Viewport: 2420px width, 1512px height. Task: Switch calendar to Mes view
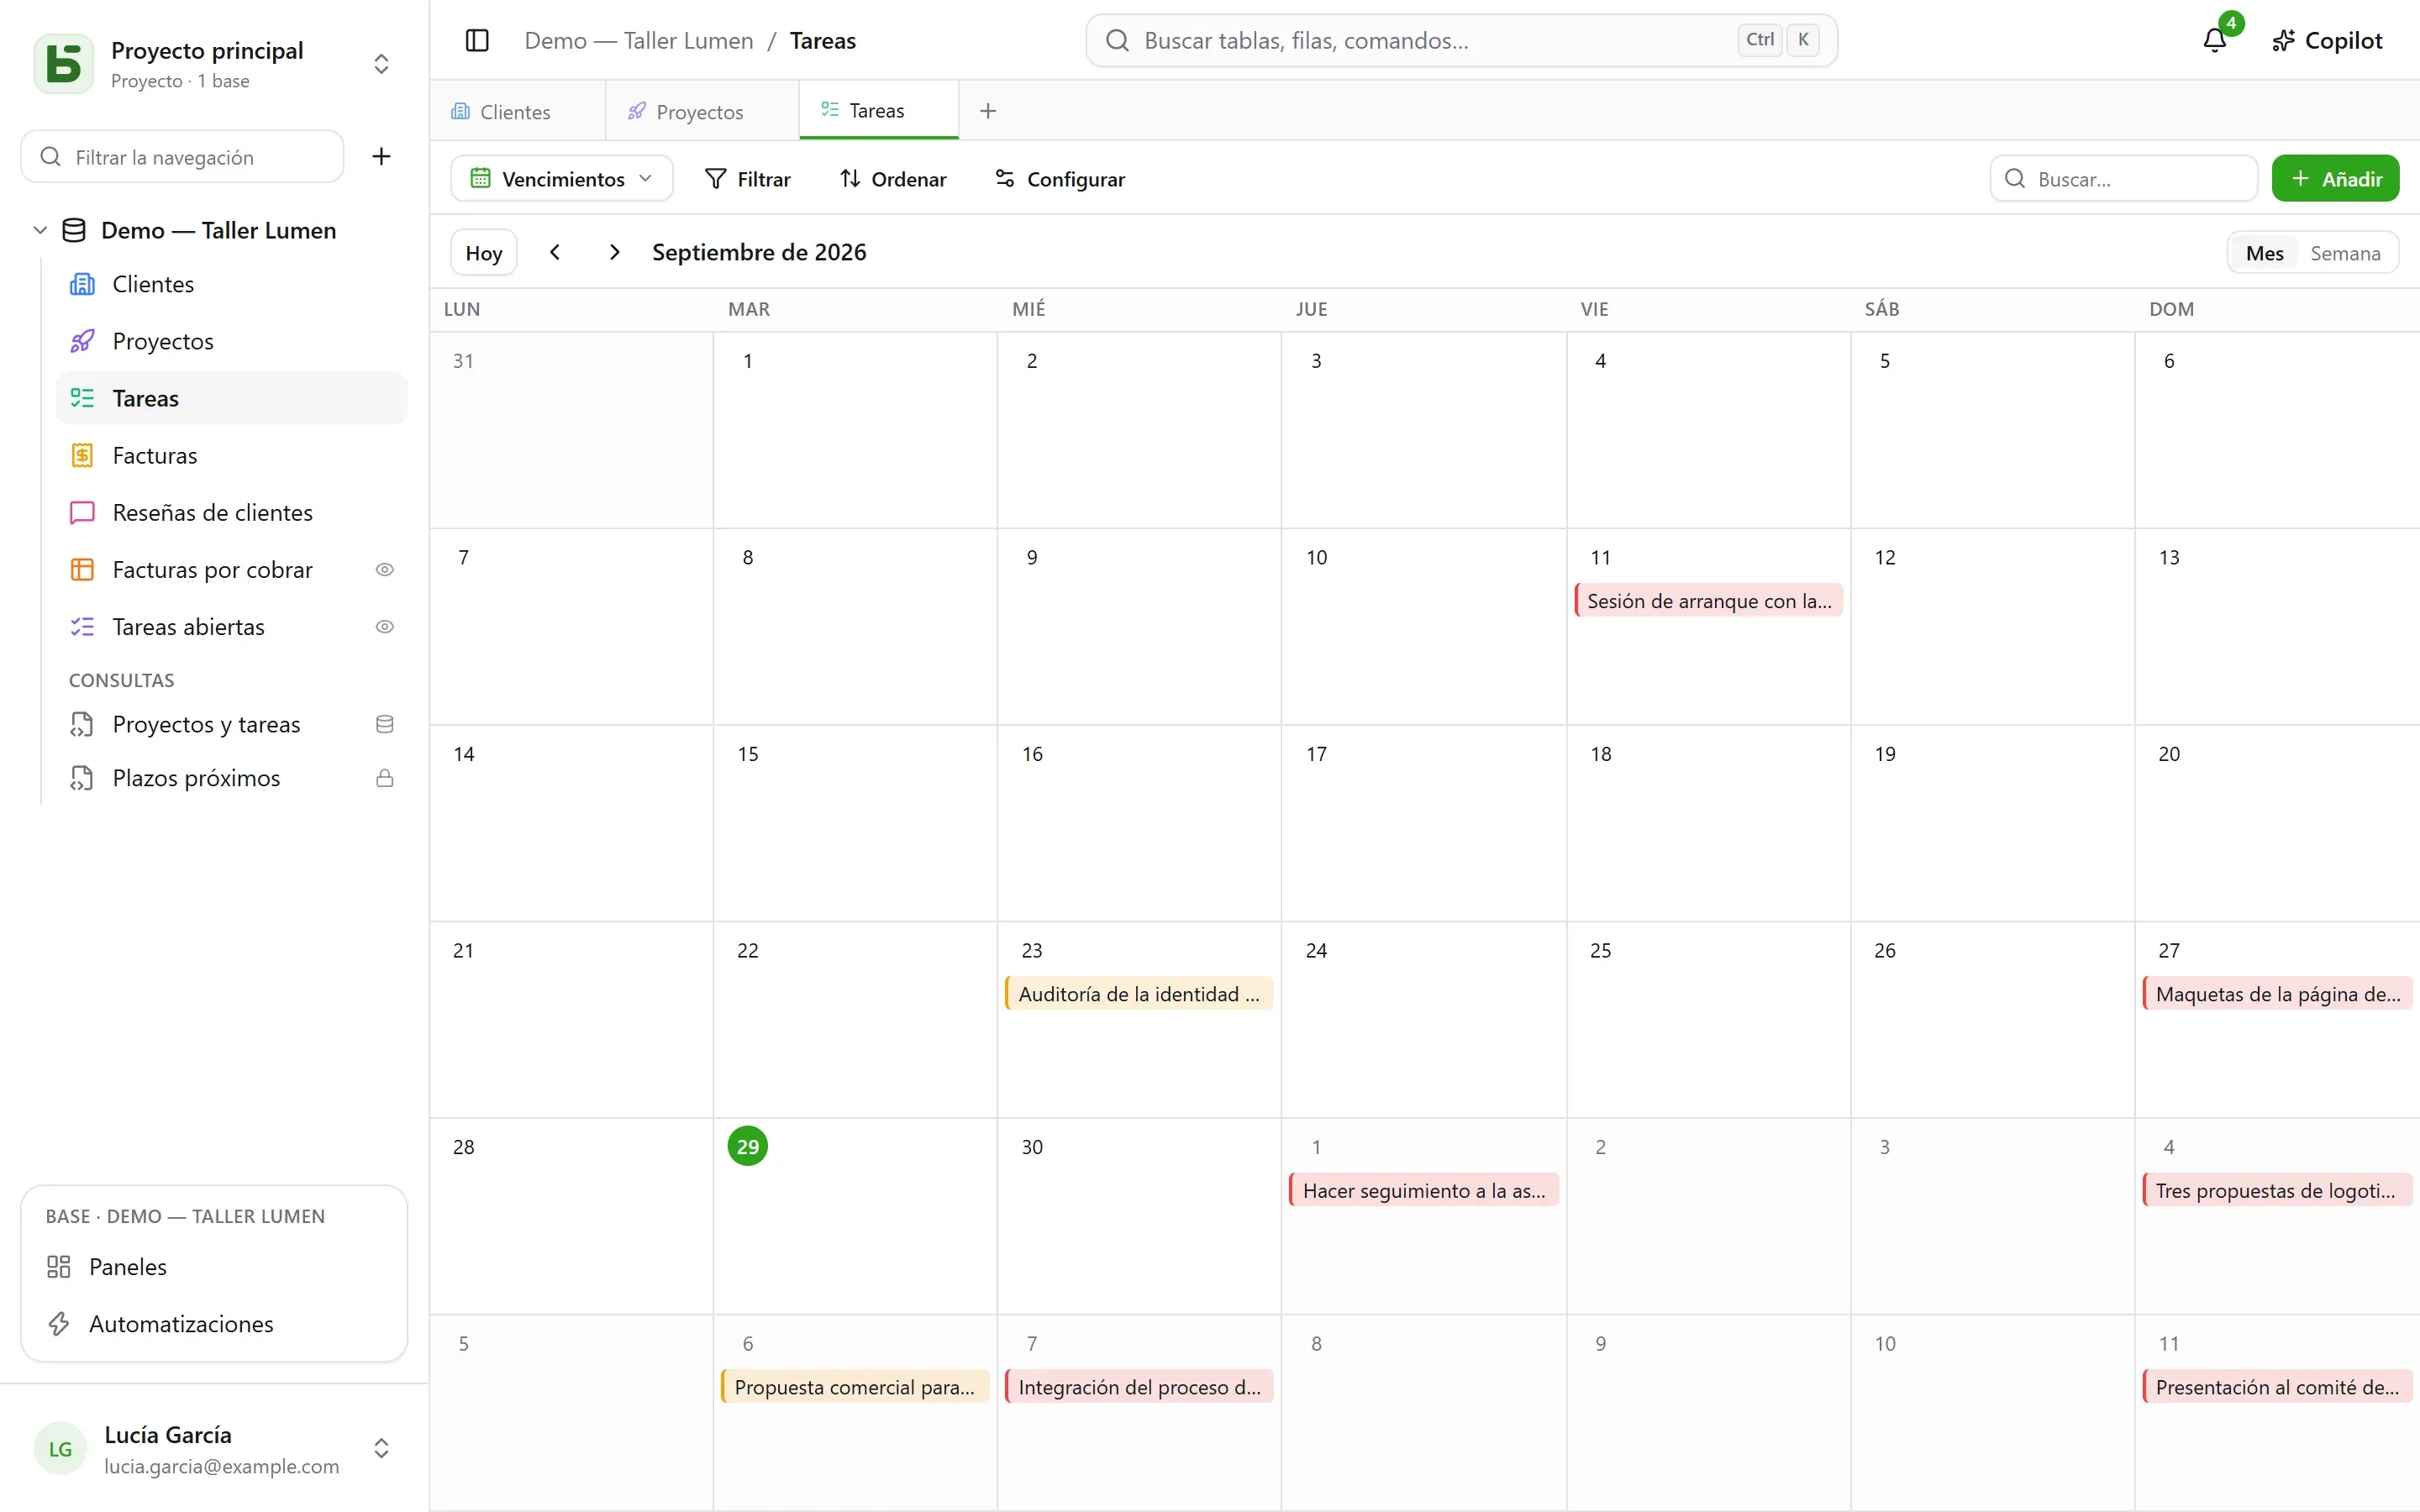point(2264,253)
